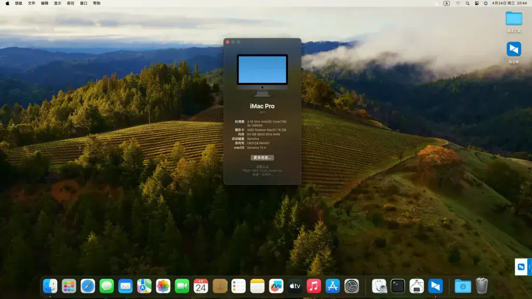Open the 前往 menu
Screen dimensions: 532x299
(71, 4)
